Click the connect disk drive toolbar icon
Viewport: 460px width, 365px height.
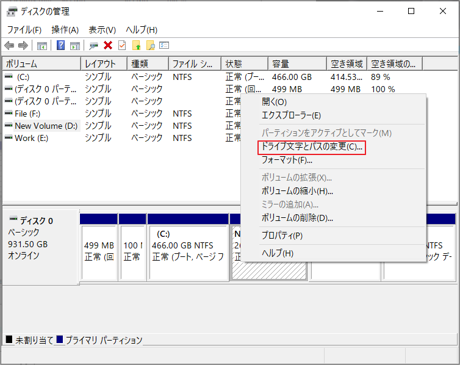[x=93, y=45]
